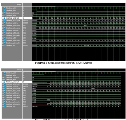126x120 pixels.
Task: Click the M0 signal diamond icon in the 64-QAM waveform
Action: click(5, 100)
